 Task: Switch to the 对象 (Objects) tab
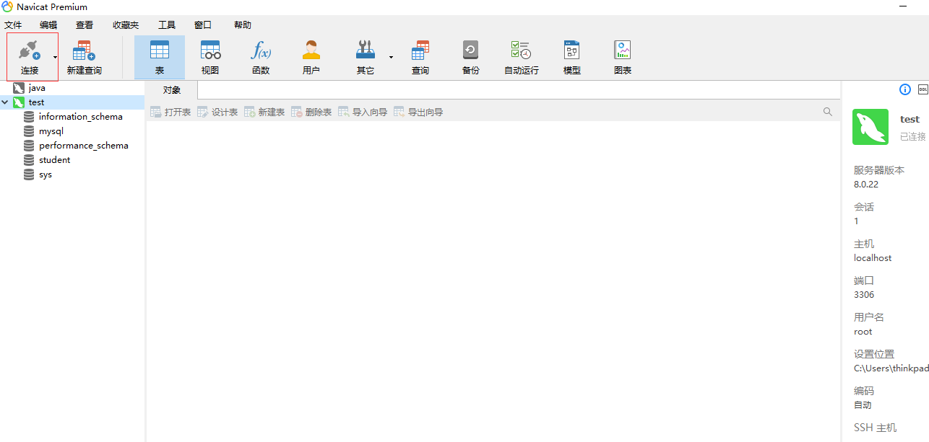[x=171, y=89]
